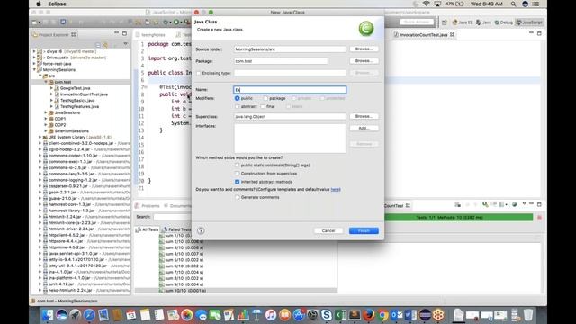
Task: Click red failed-tests icon beside progress bar
Action: pyautogui.click(x=539, y=218)
